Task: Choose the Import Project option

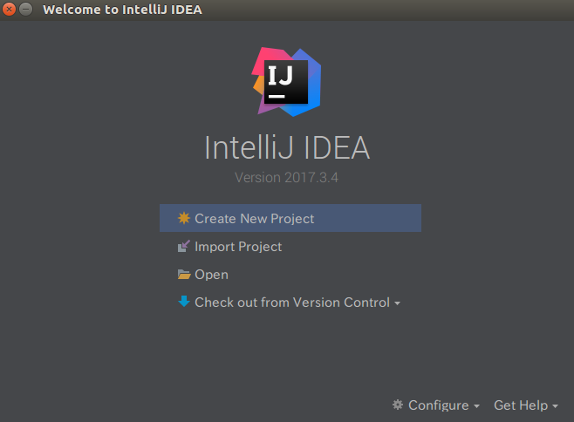Action: click(238, 247)
